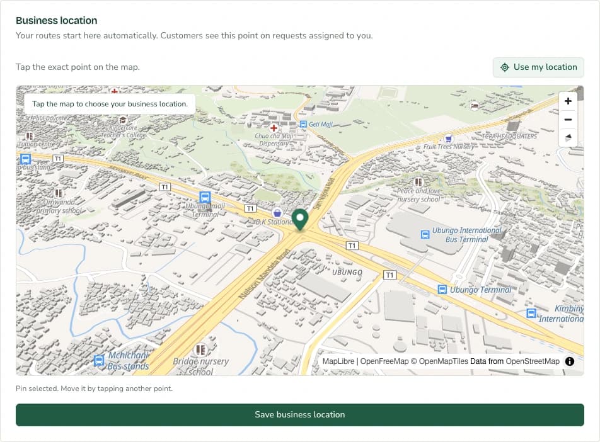This screenshot has height=442, width=600.
Task: Click the 'Tap the map to choose' hint
Action: tap(110, 104)
